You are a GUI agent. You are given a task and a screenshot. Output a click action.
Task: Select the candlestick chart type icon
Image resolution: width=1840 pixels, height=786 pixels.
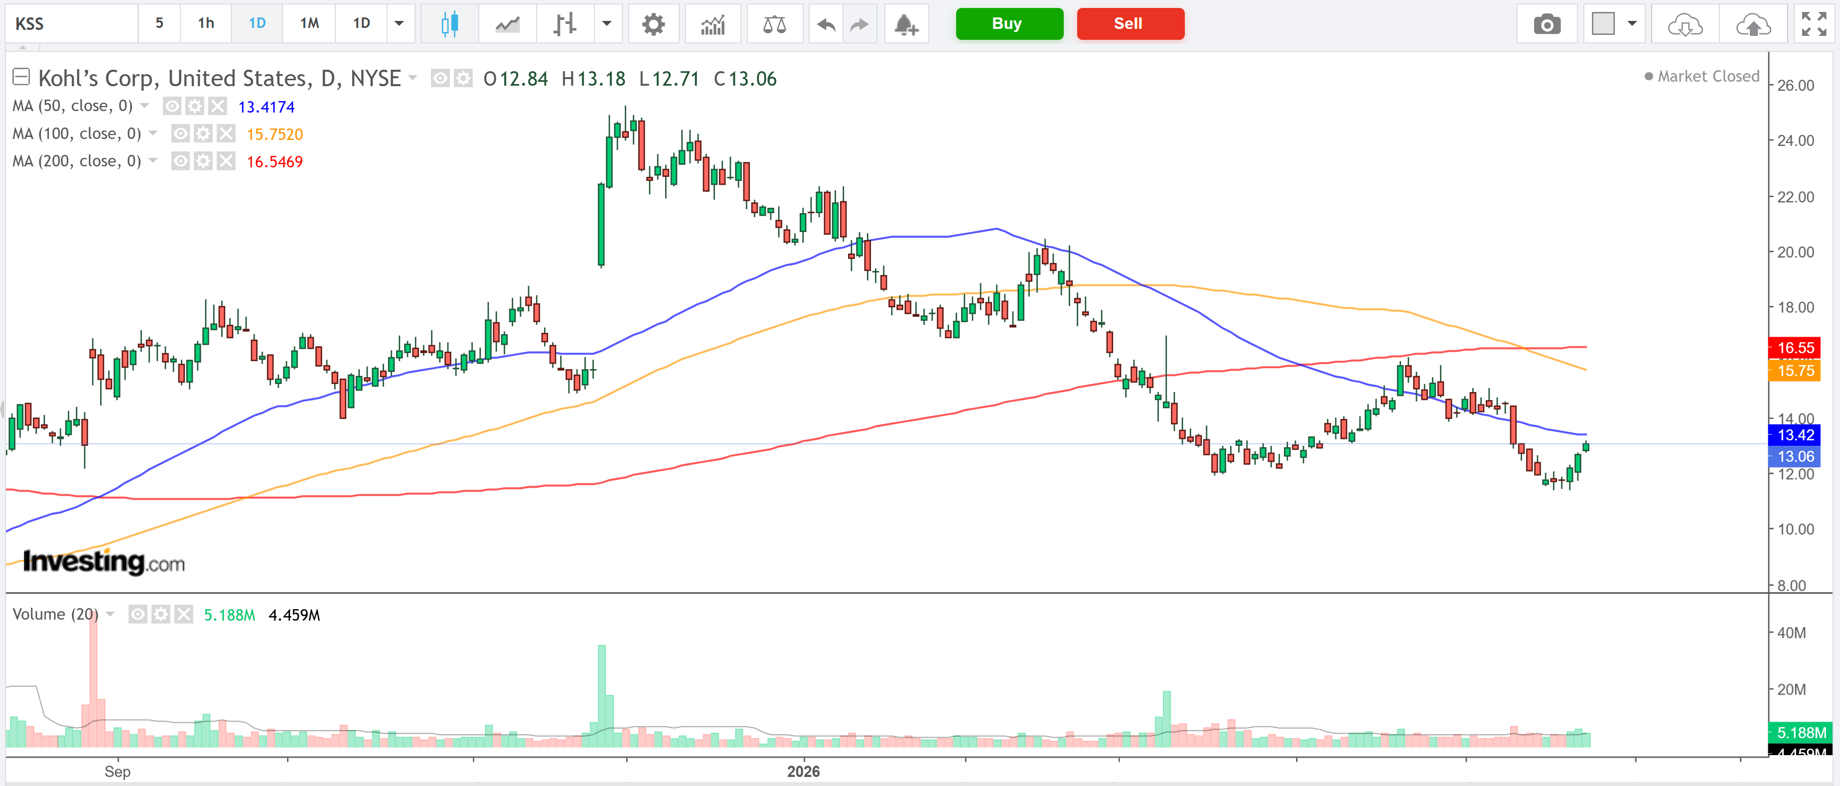(x=449, y=23)
